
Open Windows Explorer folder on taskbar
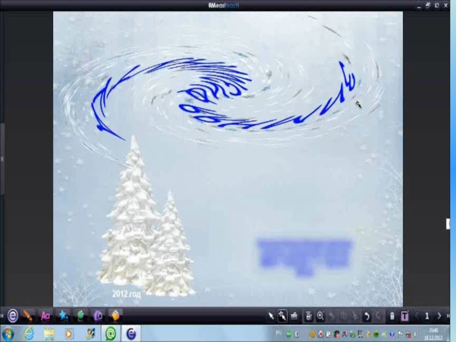click(x=49, y=334)
